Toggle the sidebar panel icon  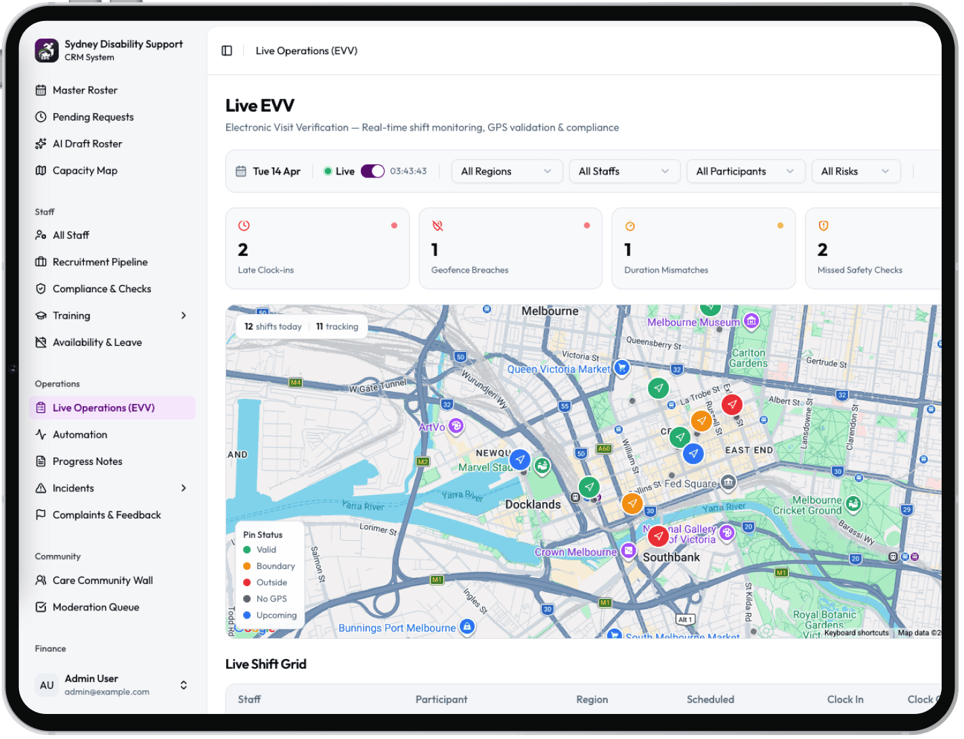[x=227, y=51]
